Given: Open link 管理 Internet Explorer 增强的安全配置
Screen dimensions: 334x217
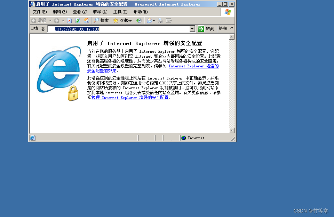Looking at the screenshot, I should pyautogui.click(x=130, y=98).
